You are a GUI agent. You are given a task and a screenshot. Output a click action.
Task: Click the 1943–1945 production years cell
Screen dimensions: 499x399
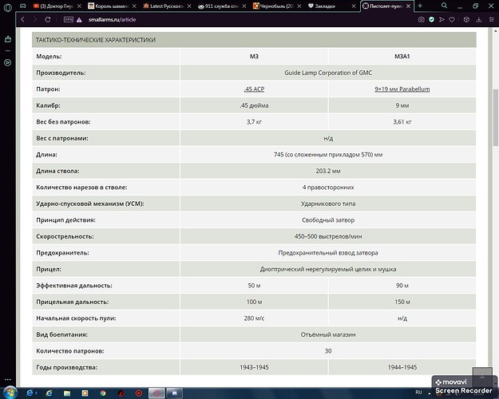(x=254, y=367)
